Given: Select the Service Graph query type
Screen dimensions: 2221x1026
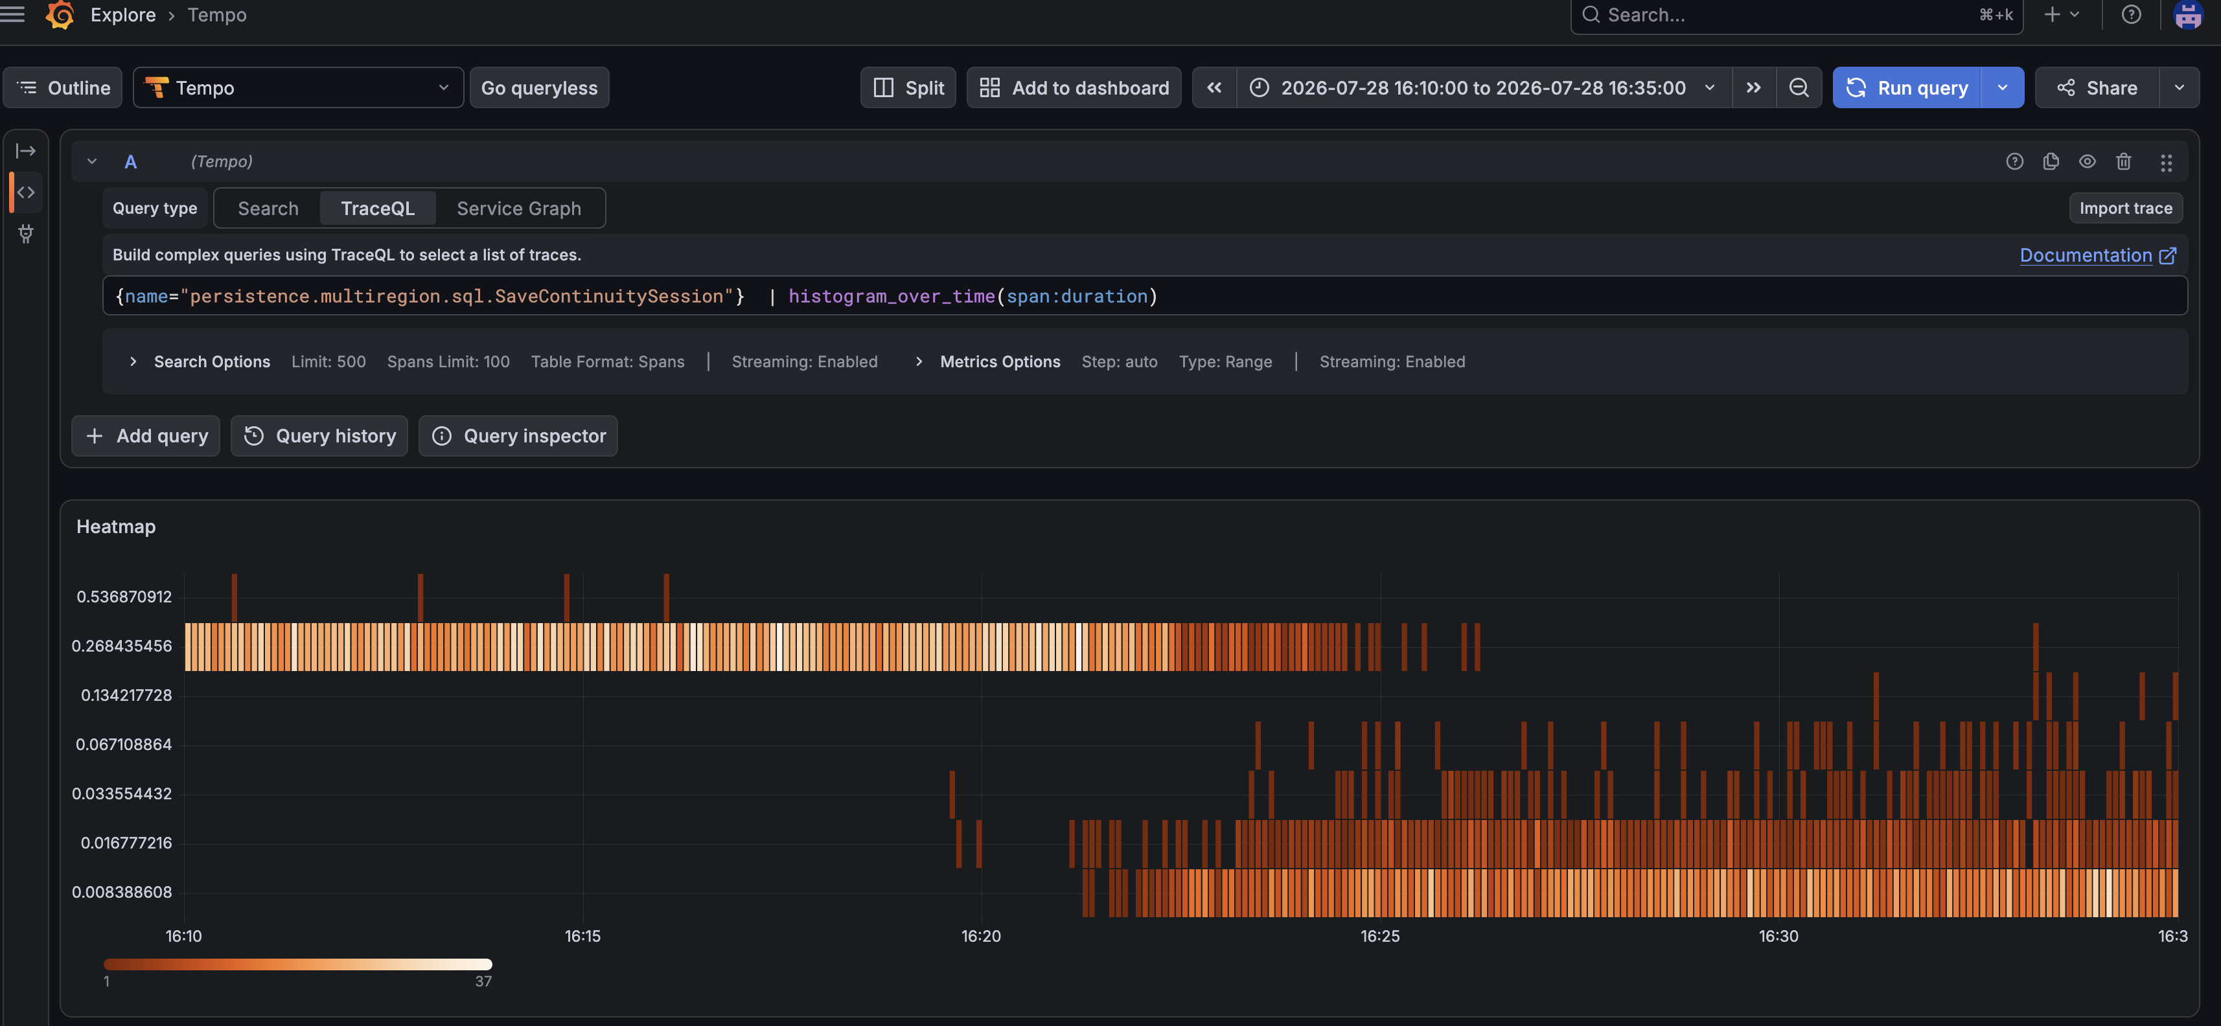Looking at the screenshot, I should pyautogui.click(x=518, y=209).
